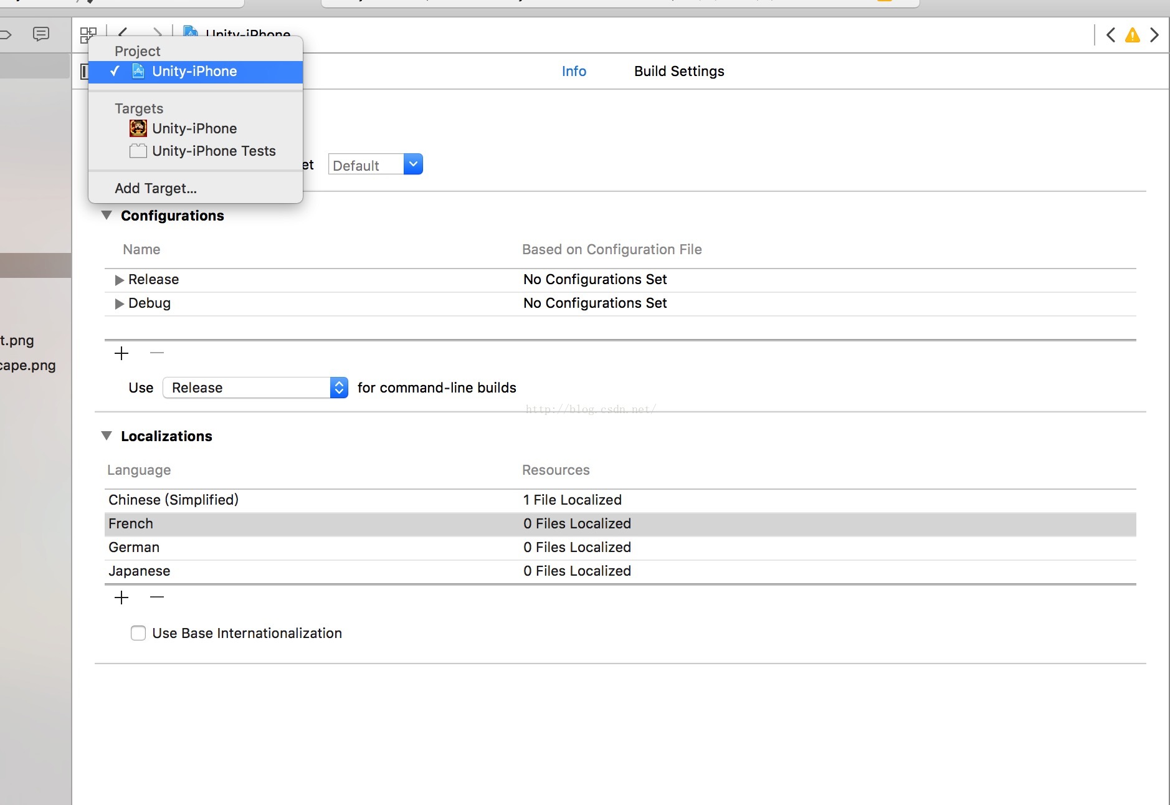Click the Language column header
Screen dimensions: 1170x805
tap(139, 470)
